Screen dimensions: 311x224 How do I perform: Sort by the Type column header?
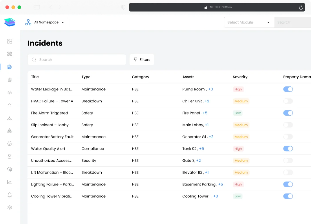(86, 77)
